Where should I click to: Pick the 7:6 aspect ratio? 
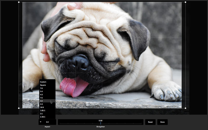coord(47,88)
